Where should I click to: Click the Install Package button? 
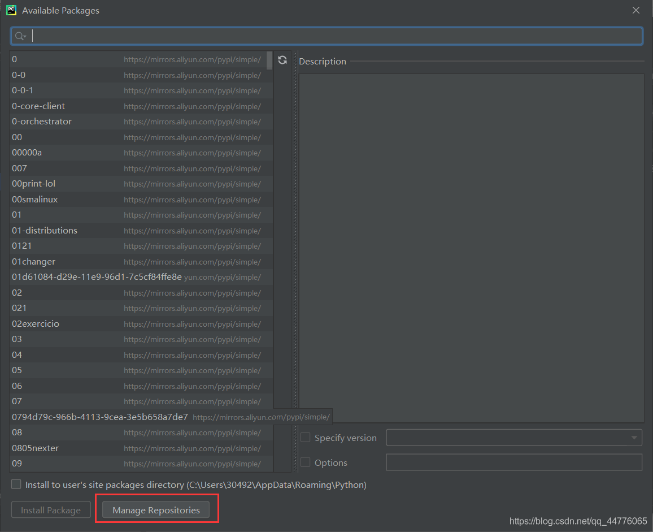point(51,509)
